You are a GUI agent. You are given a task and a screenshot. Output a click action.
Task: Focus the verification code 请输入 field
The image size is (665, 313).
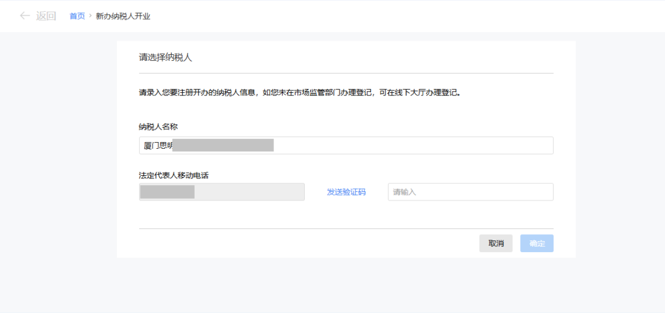pos(470,192)
